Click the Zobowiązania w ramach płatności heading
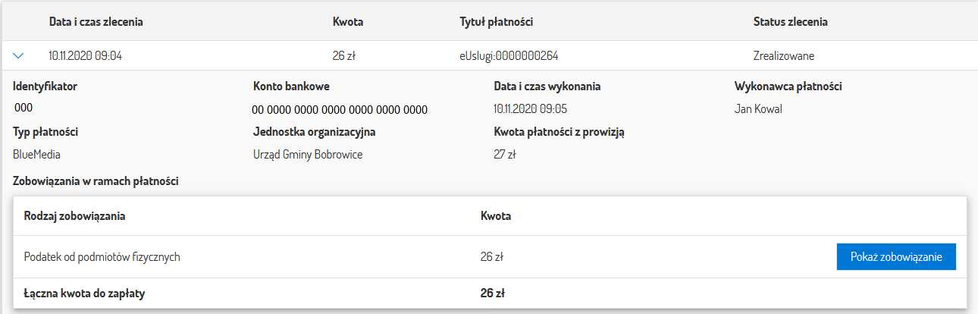 pos(96,181)
